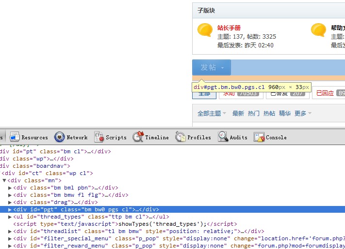
Task: Switch to the Timeline tab label
Action: [x=157, y=137]
